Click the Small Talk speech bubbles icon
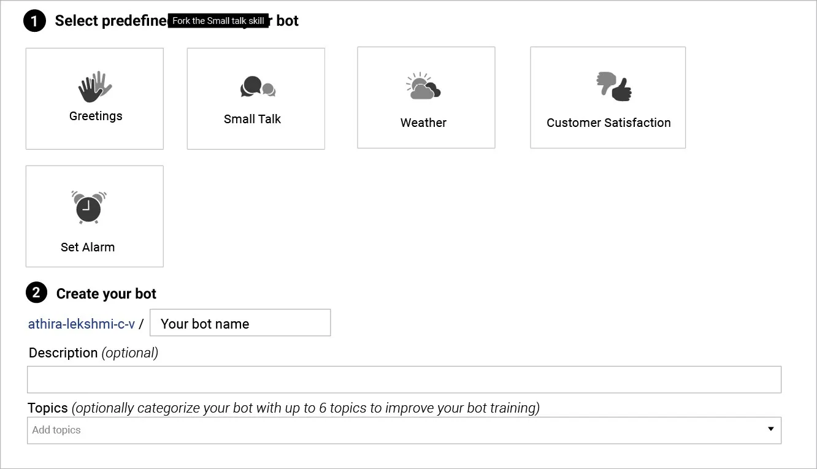The width and height of the screenshot is (817, 469). 257,87
